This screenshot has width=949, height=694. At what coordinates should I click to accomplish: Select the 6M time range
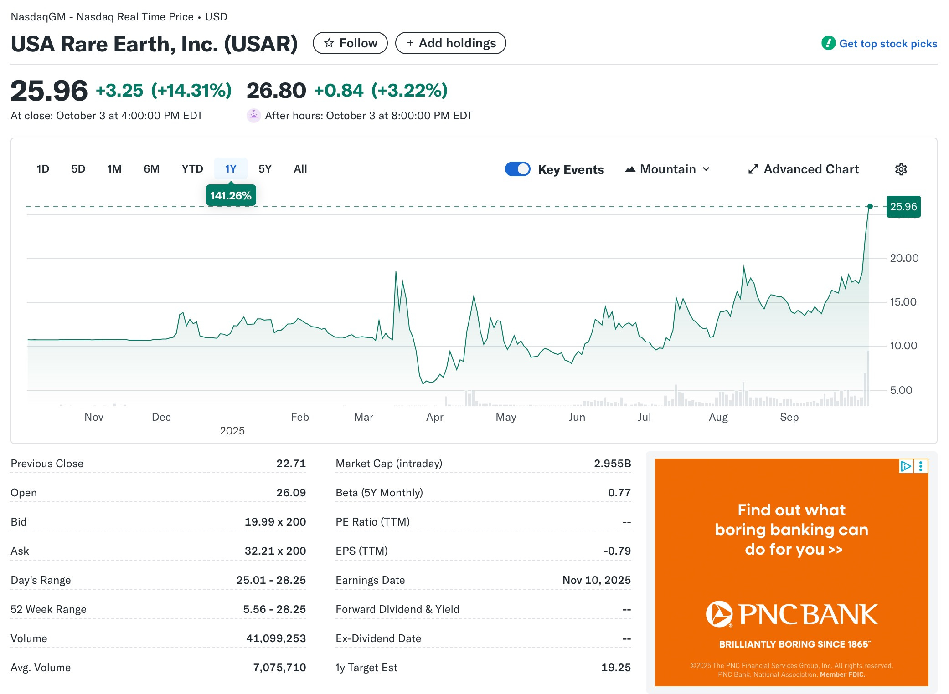pyautogui.click(x=151, y=169)
